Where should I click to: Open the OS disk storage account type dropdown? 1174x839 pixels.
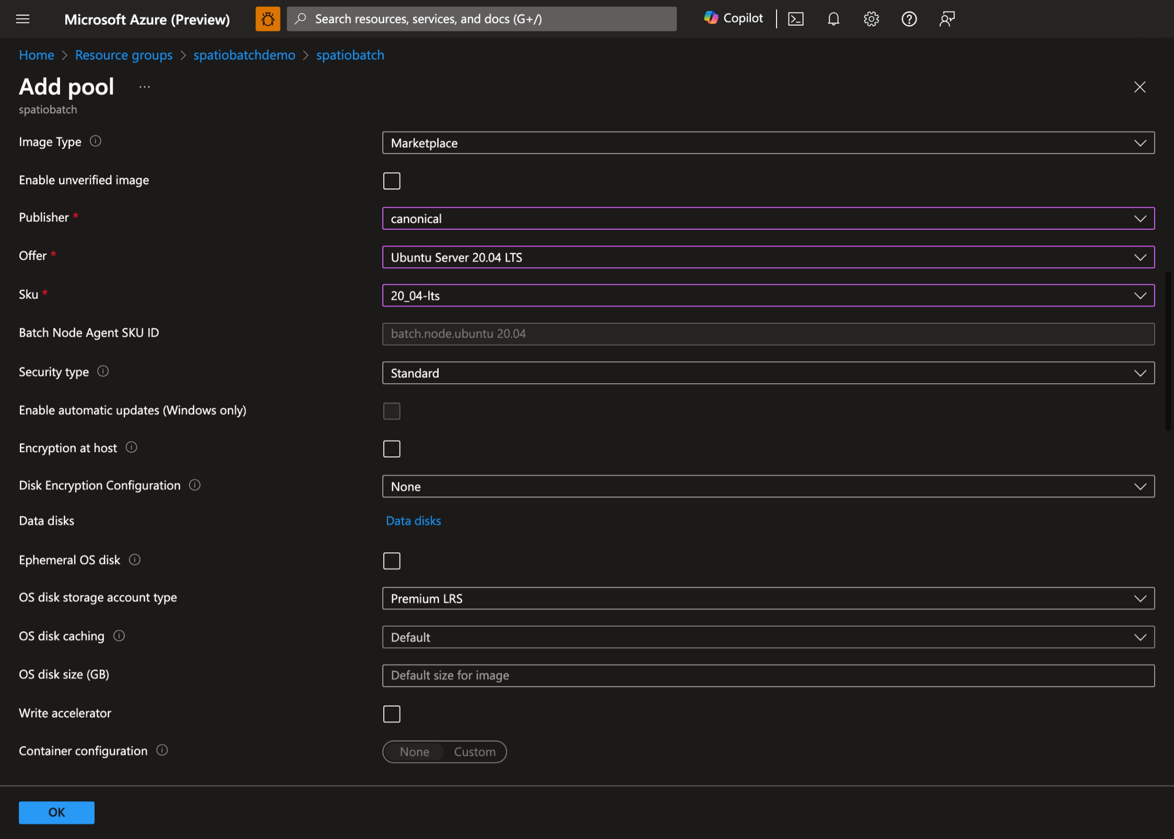[x=768, y=599]
